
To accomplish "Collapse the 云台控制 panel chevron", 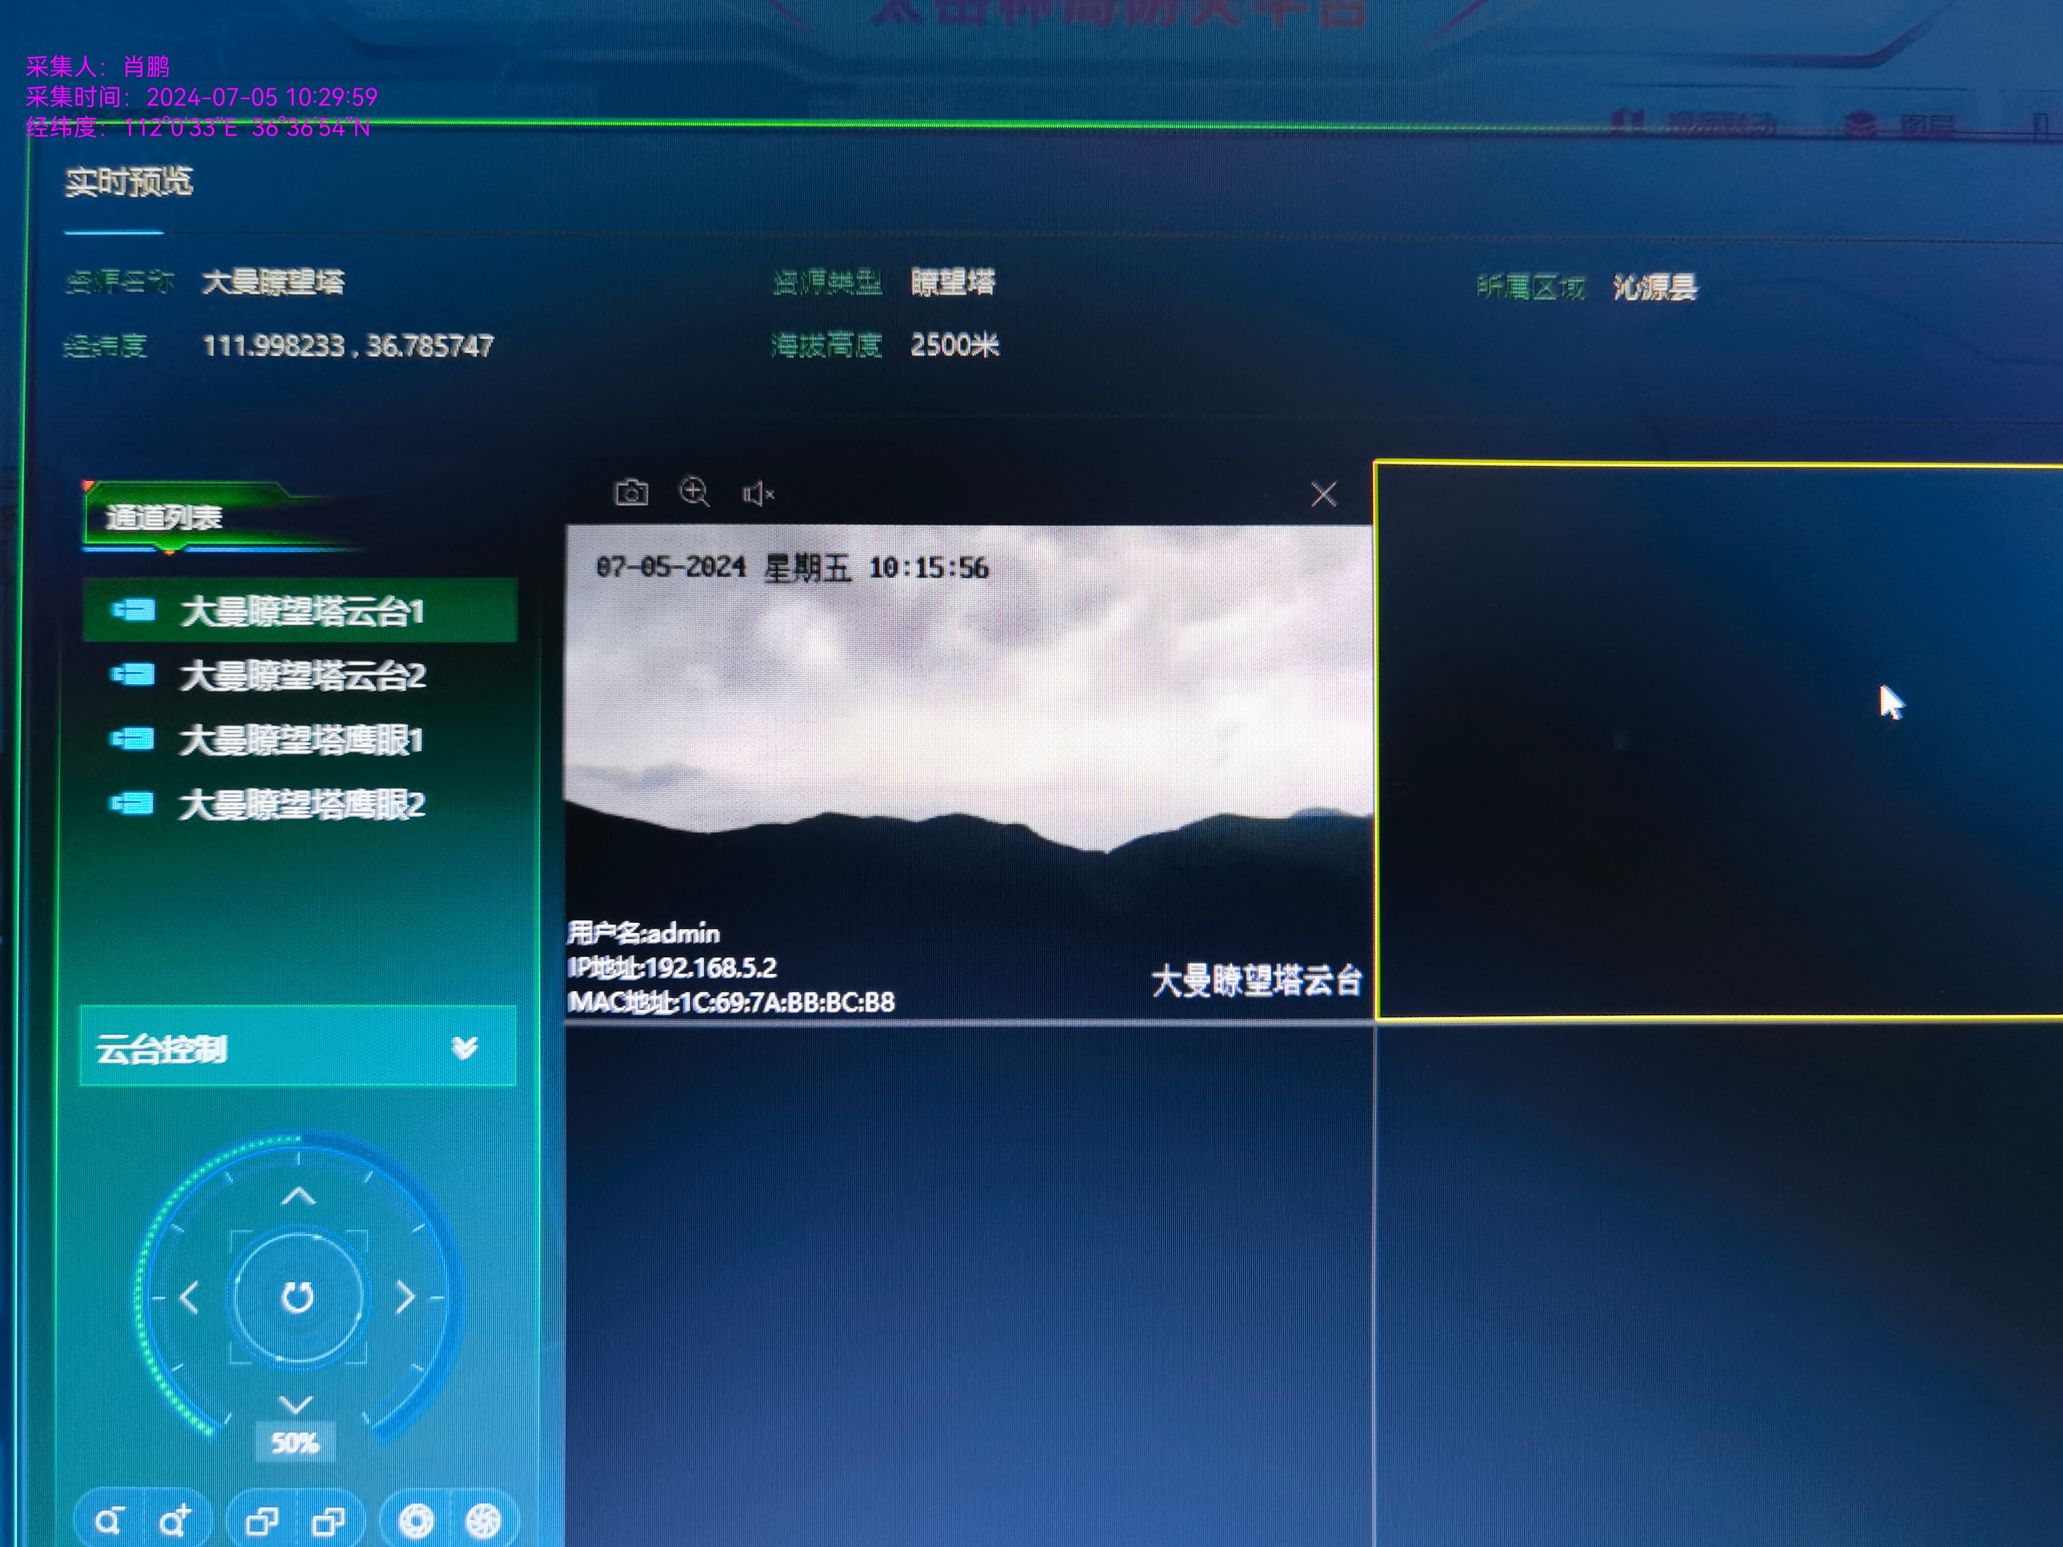I will tap(464, 1048).
